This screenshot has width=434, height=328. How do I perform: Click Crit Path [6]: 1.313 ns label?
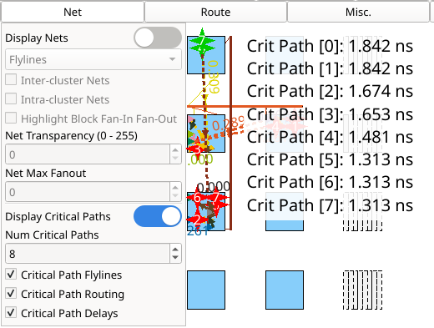330,182
